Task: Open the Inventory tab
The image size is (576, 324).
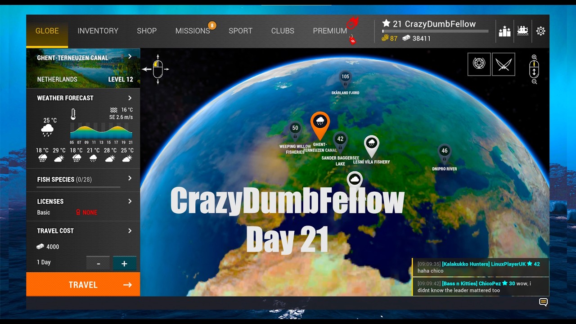Action: pyautogui.click(x=98, y=31)
